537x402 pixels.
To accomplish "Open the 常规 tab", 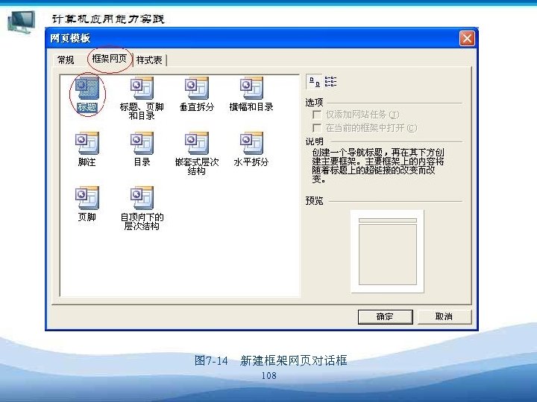I will coord(66,60).
